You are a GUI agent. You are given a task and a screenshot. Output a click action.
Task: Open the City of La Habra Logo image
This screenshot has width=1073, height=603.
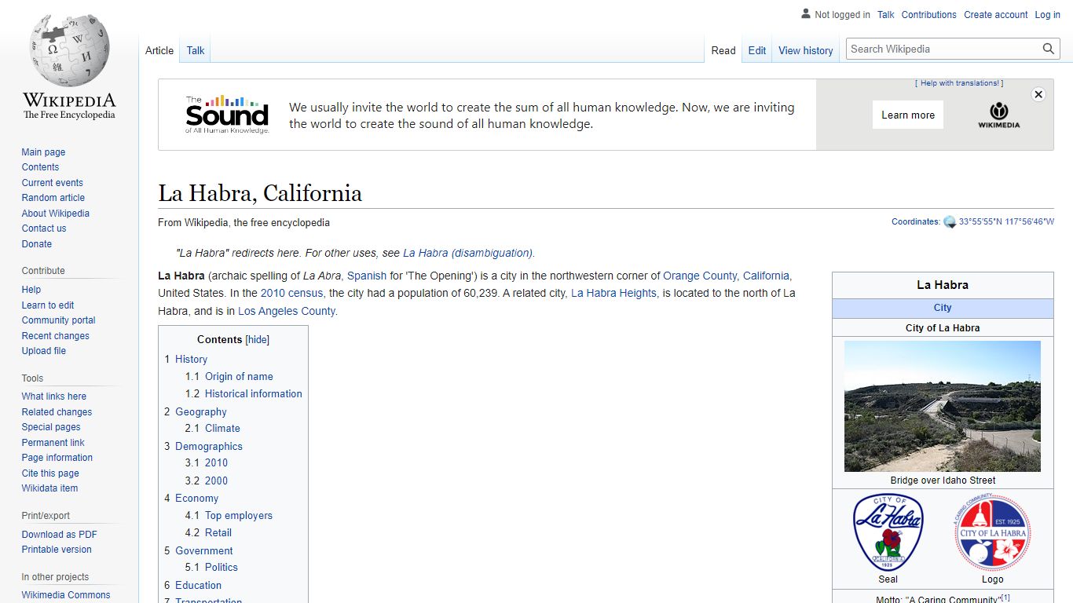[x=993, y=533]
